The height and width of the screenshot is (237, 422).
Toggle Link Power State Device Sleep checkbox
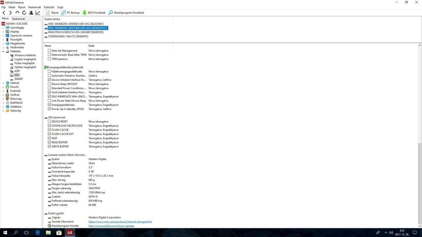49,101
